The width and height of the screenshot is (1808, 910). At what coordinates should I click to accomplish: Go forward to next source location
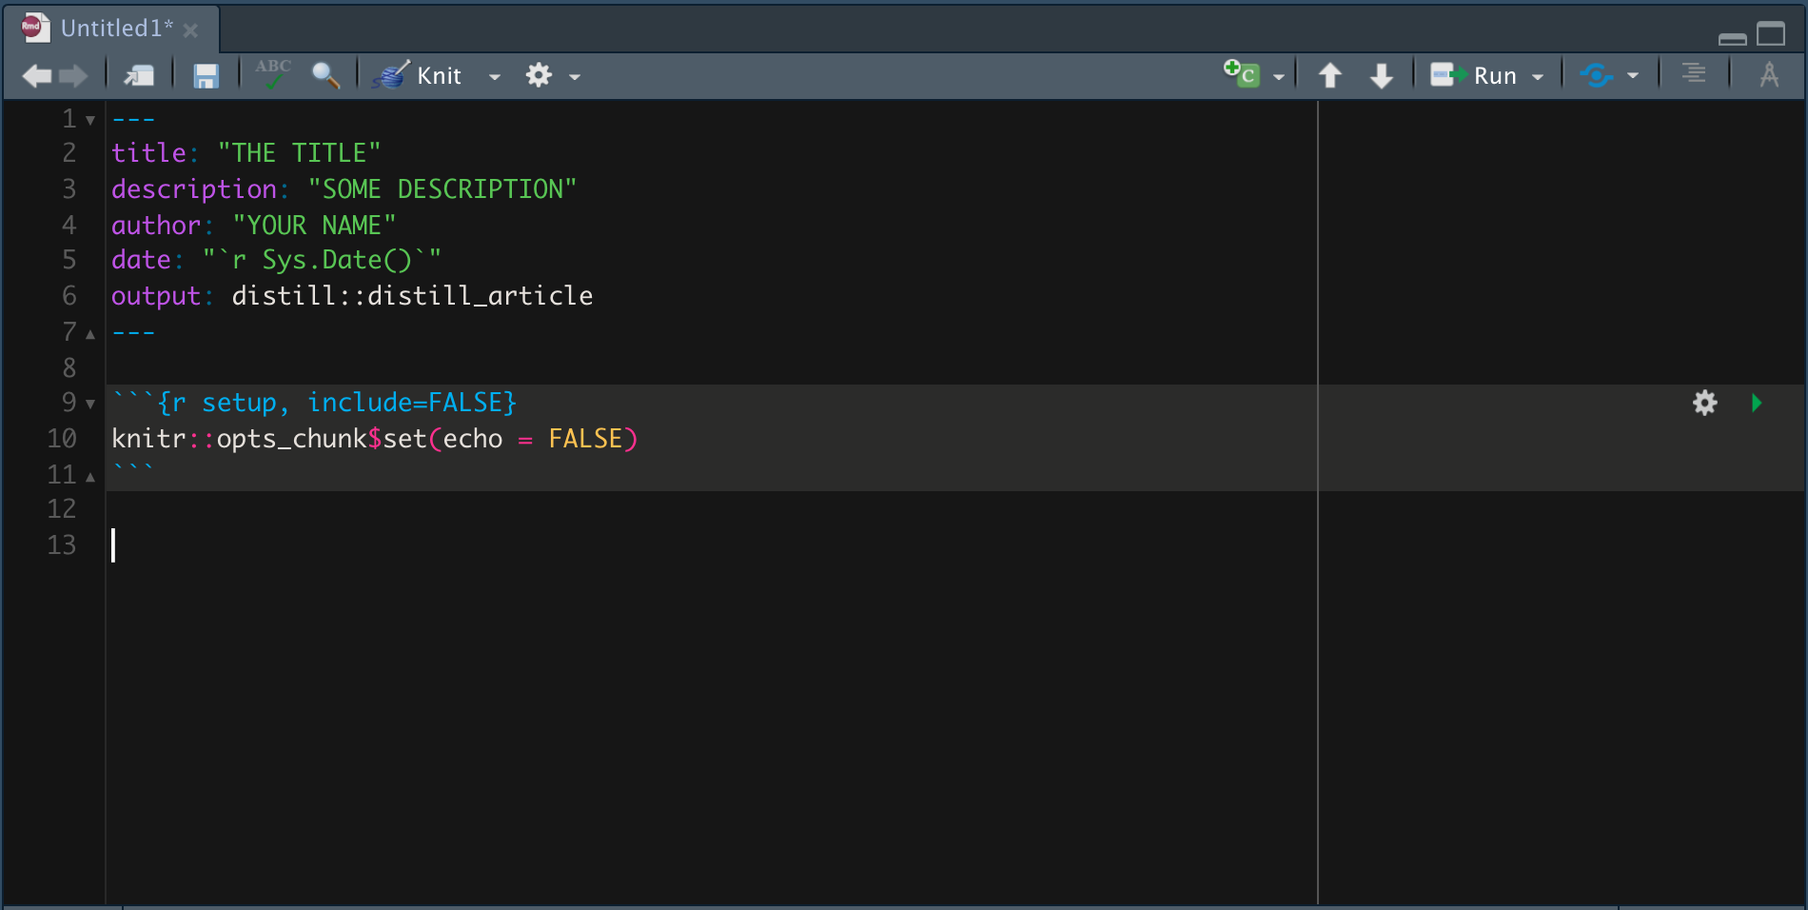coord(73,75)
